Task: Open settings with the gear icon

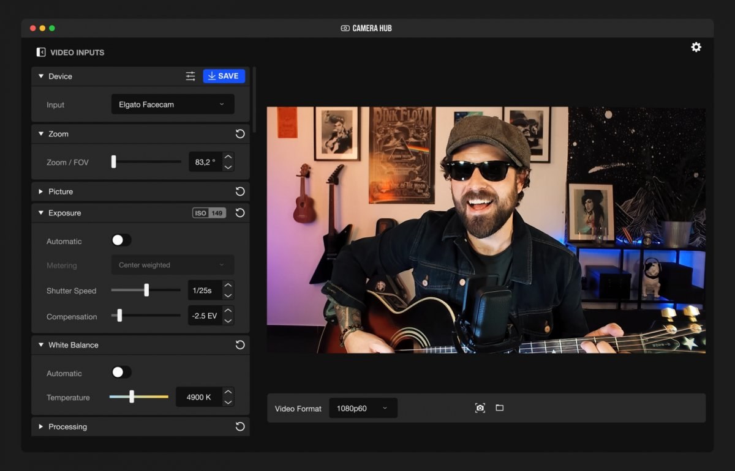Action: click(x=696, y=47)
